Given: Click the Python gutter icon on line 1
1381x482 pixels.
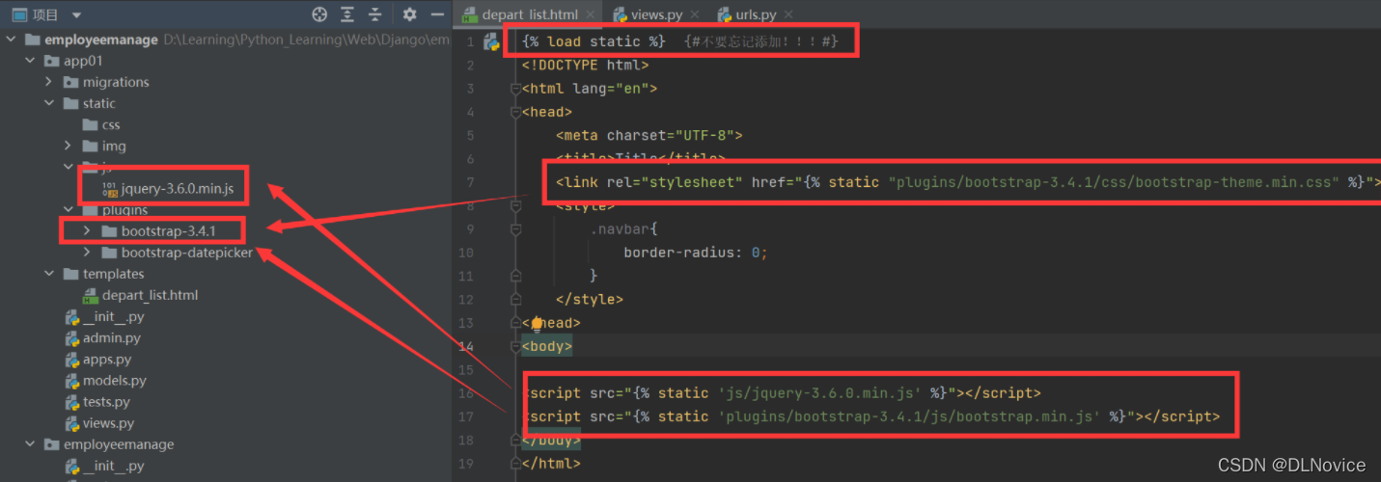Looking at the screenshot, I should pos(491,41).
